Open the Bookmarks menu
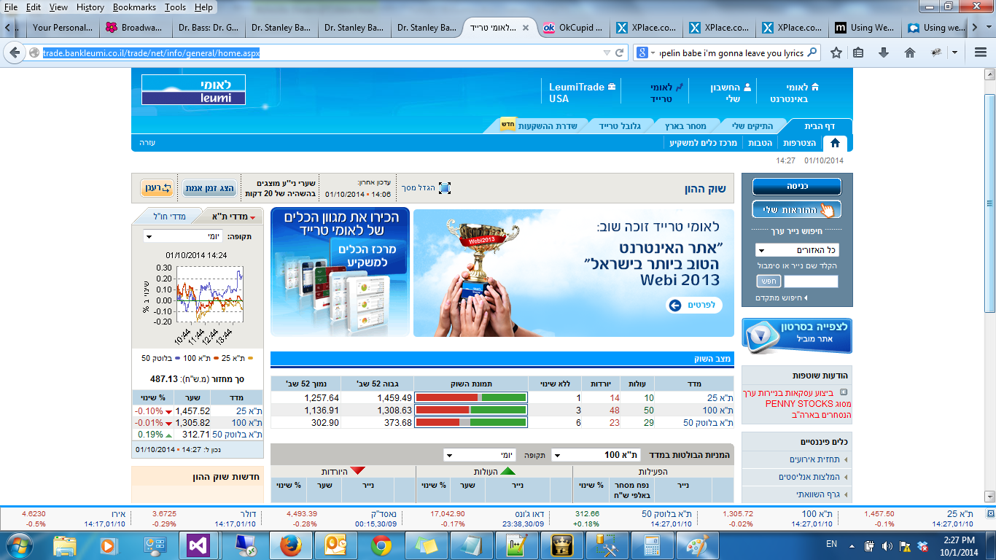996x560 pixels. coord(134,7)
